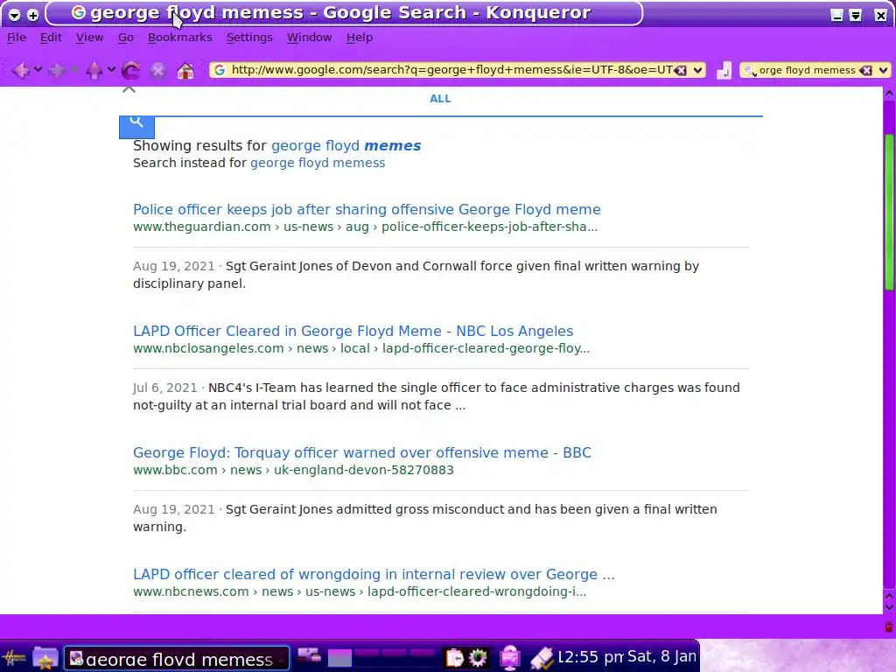
Task: Open the window menu icon in the title bar
Action: tap(15, 15)
